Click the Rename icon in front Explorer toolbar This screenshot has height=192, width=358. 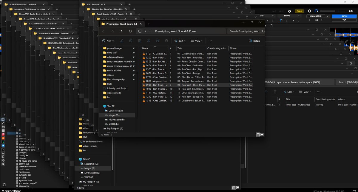click(x=149, y=41)
